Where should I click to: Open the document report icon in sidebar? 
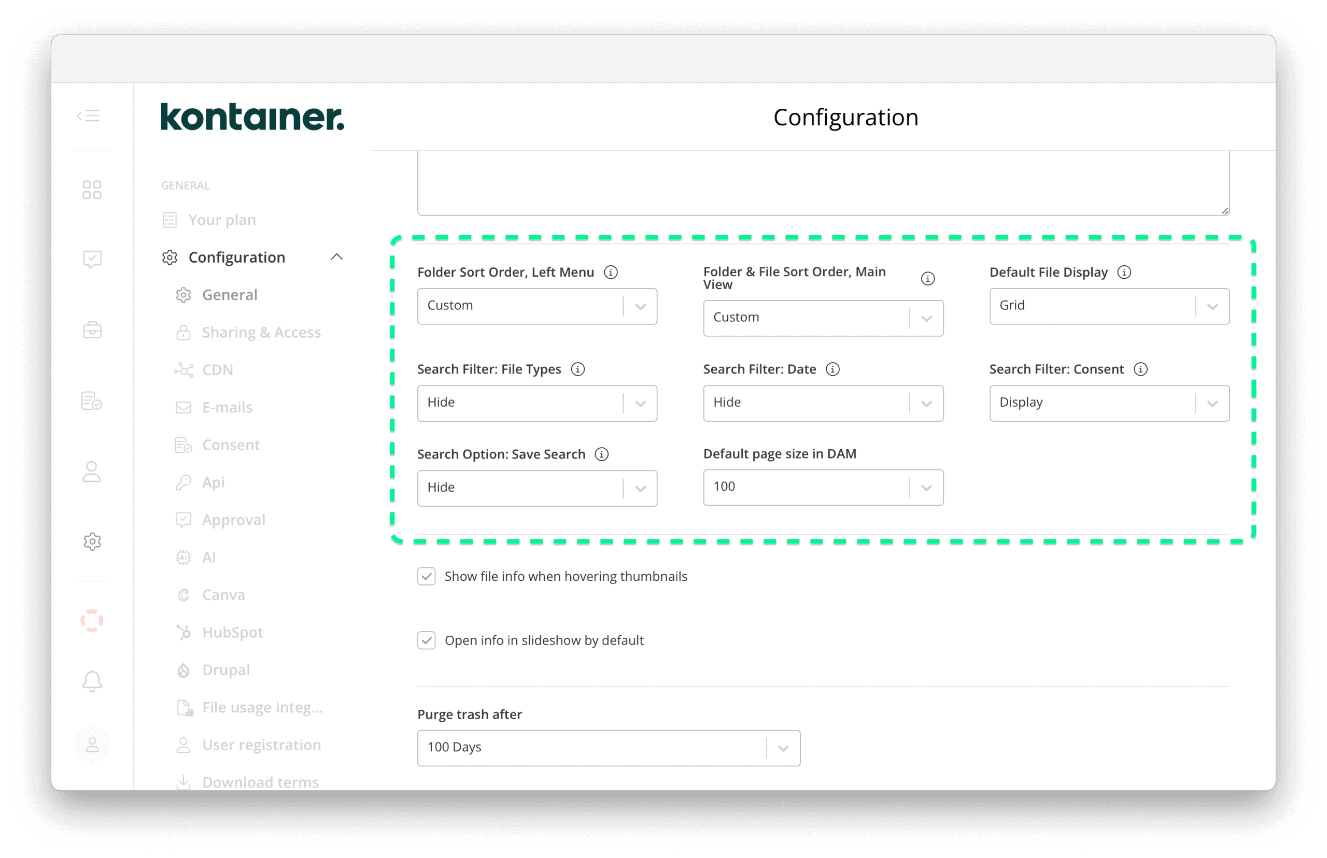[92, 401]
